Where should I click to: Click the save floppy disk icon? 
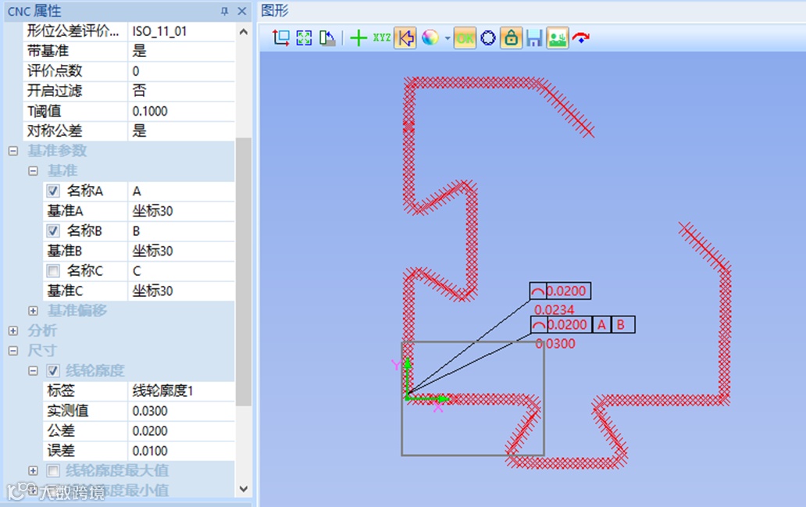click(534, 37)
